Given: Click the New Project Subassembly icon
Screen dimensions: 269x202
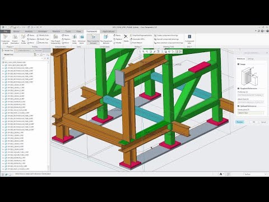Looking at the screenshot, I should [x=55, y=39].
